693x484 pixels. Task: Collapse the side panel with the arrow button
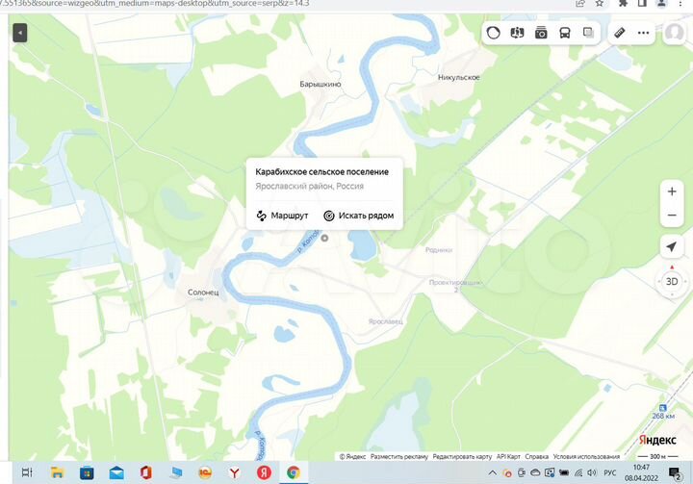click(20, 33)
